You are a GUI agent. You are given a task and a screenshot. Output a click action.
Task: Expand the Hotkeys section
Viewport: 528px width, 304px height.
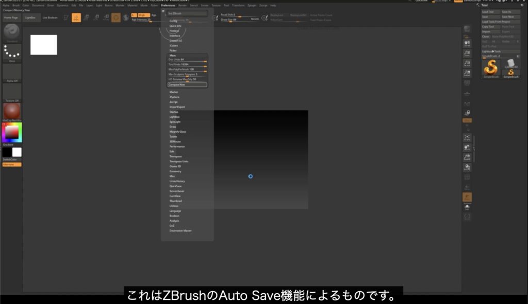pyautogui.click(x=174, y=30)
